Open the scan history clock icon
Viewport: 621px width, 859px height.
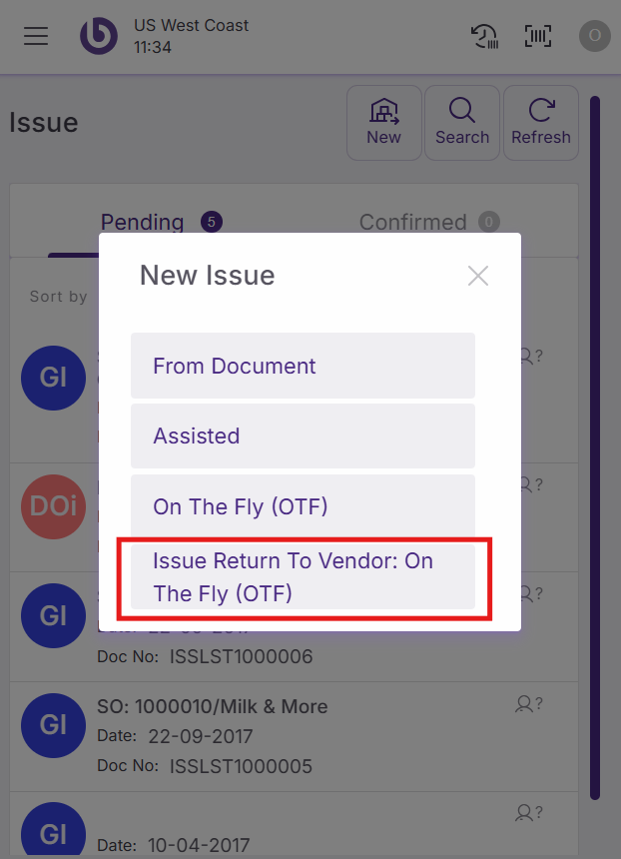(484, 36)
